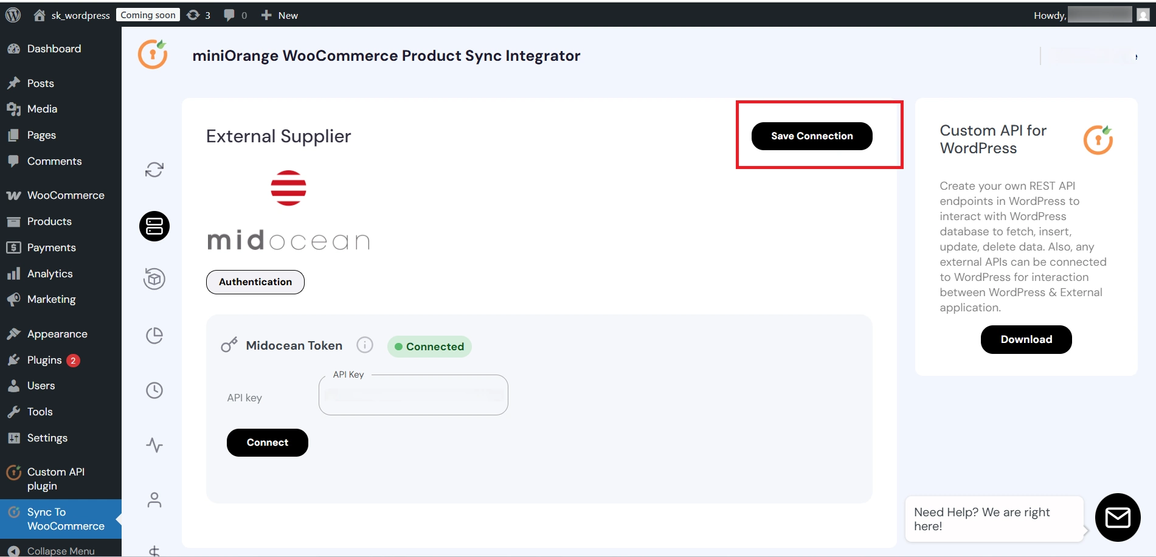Click the Howdy user profile avatar
Image resolution: width=1156 pixels, height=557 pixels.
click(x=1143, y=15)
